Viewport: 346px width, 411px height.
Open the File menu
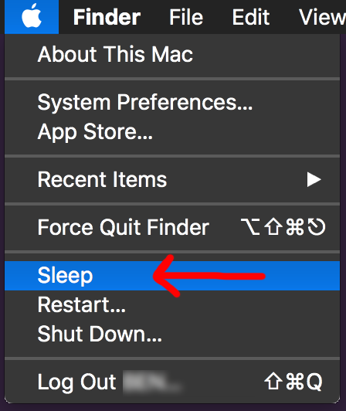[x=186, y=17]
